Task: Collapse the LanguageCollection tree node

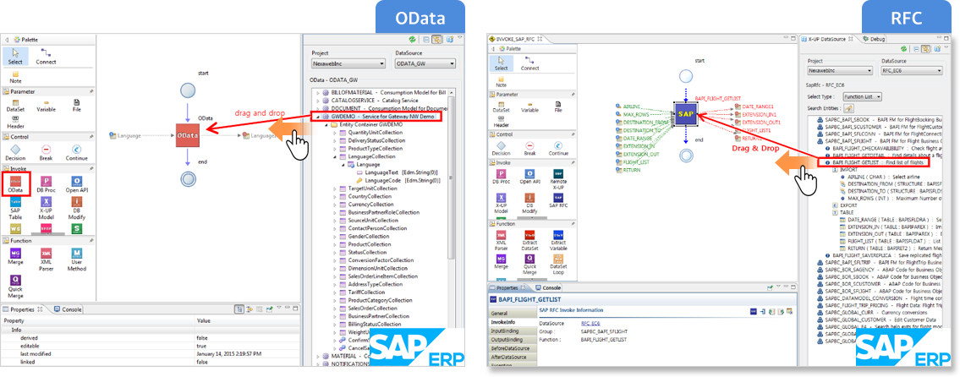Action: 334,156
